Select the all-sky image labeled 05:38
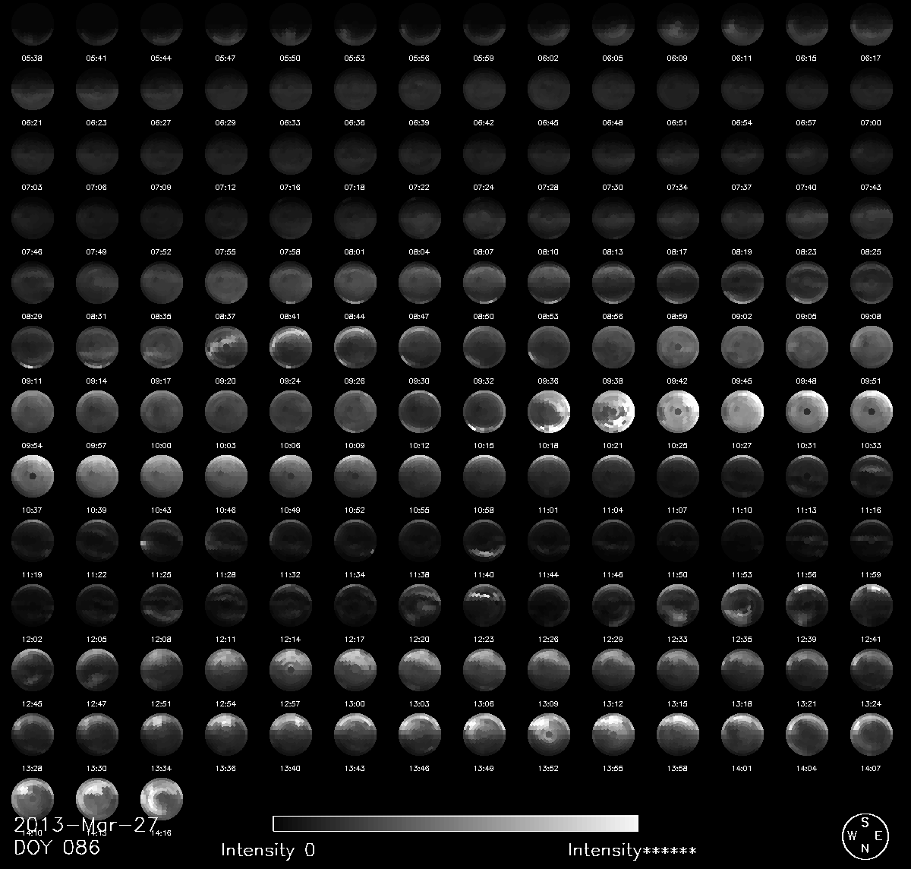Viewport: 911px width, 869px height. point(33,26)
